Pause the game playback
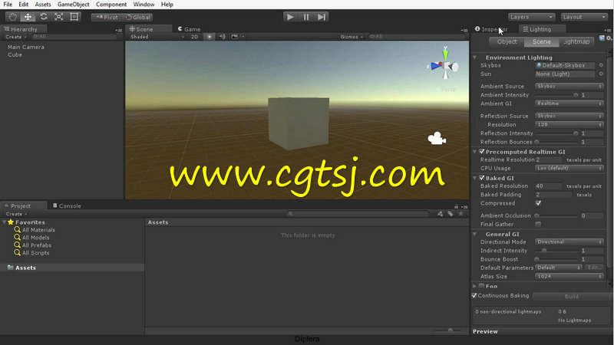The image size is (614, 345). point(305,17)
